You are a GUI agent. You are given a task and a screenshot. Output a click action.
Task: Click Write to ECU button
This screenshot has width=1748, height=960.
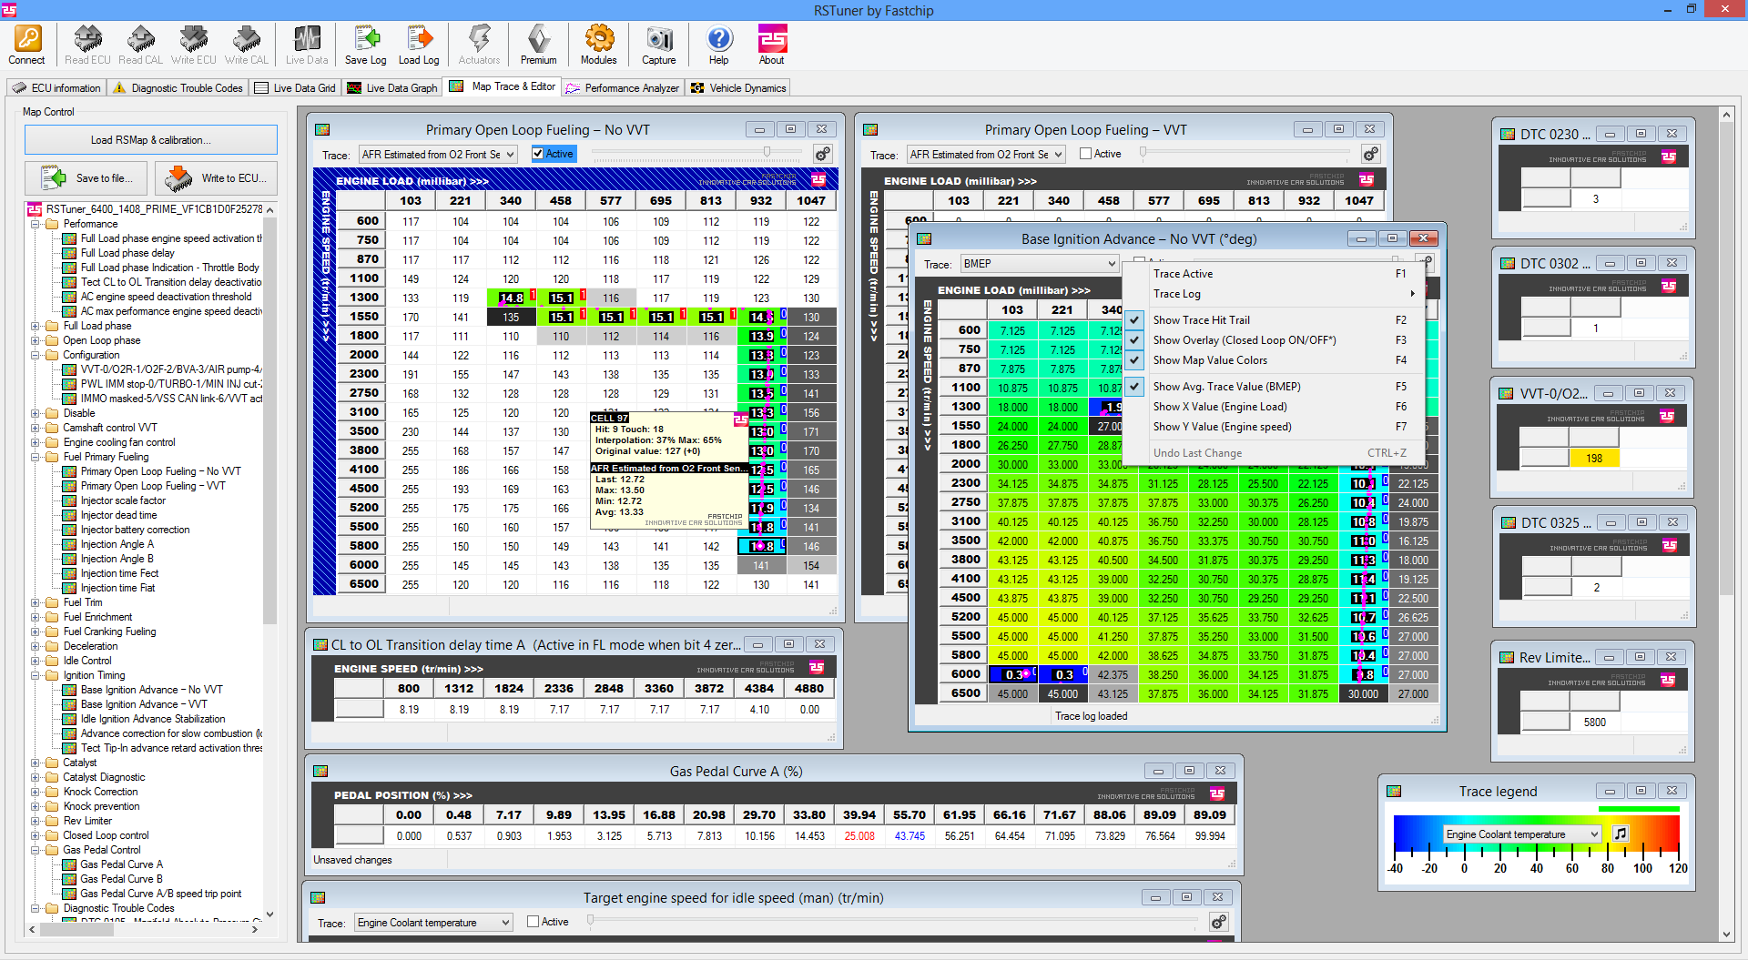216,178
